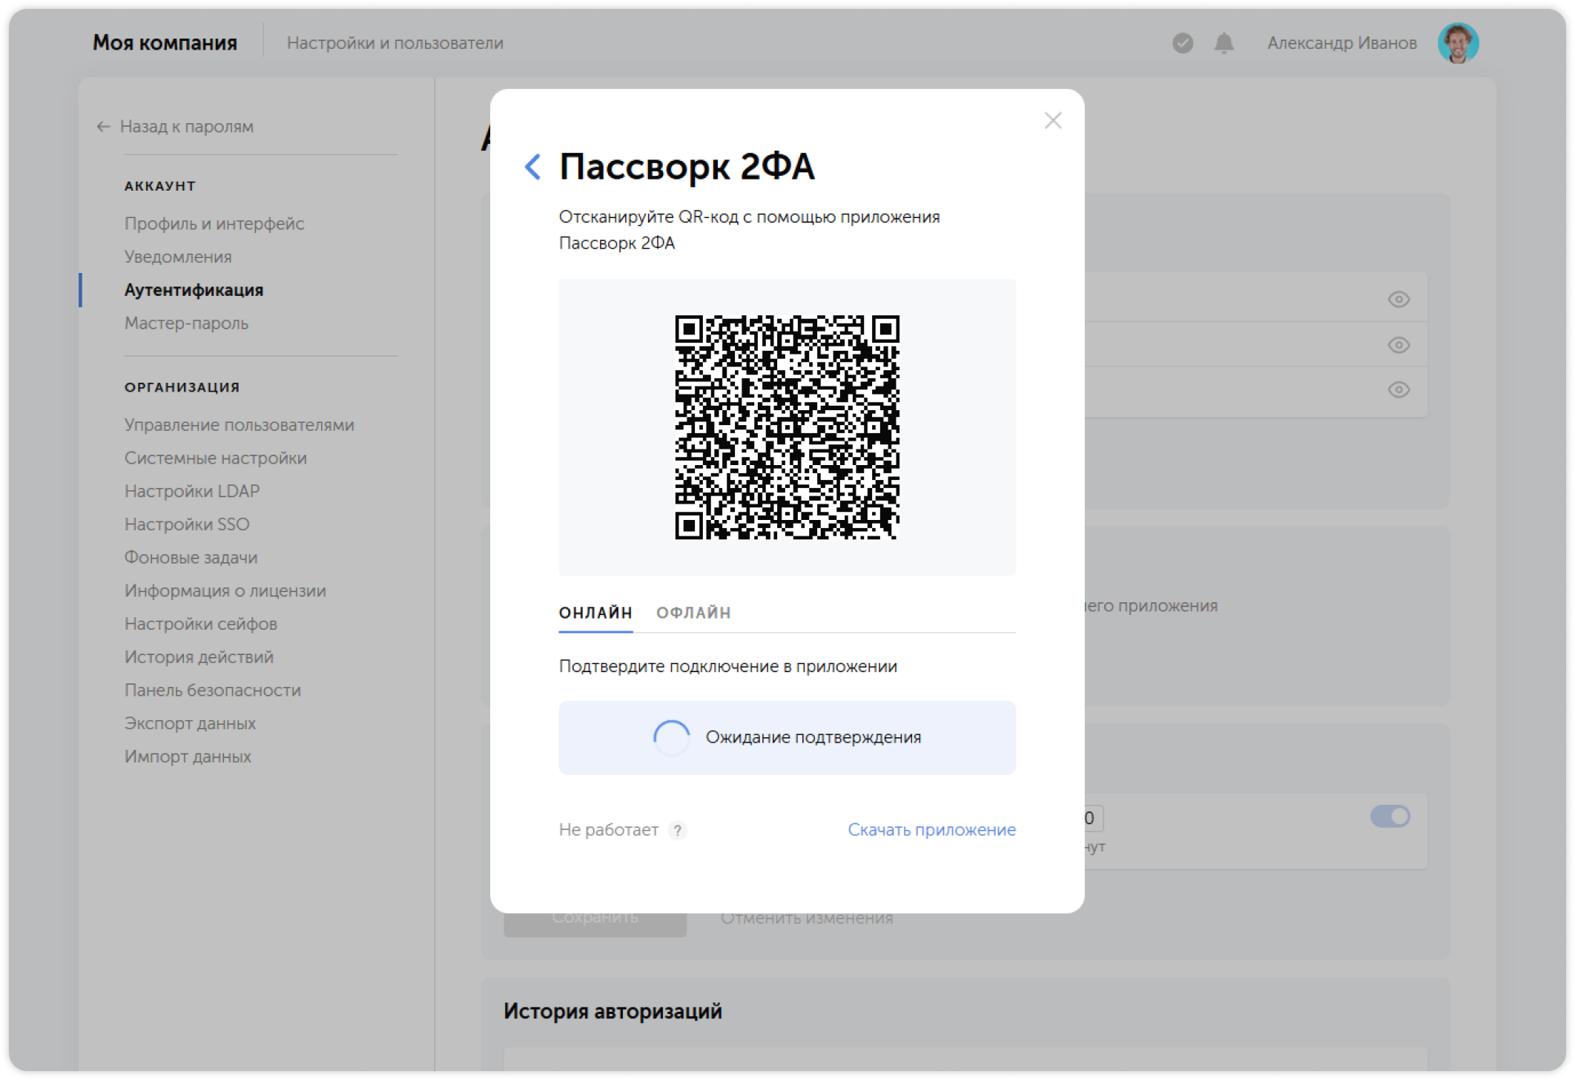Viewport: 1575px width, 1080px height.
Task: Switch to the ОФЛАЙН tab
Action: (x=693, y=612)
